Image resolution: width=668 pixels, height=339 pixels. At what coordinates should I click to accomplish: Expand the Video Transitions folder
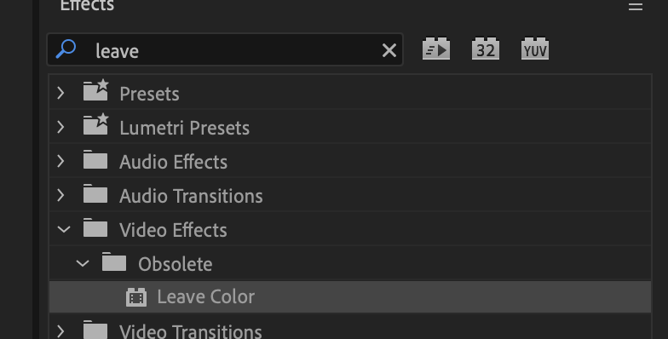pyautogui.click(x=61, y=331)
